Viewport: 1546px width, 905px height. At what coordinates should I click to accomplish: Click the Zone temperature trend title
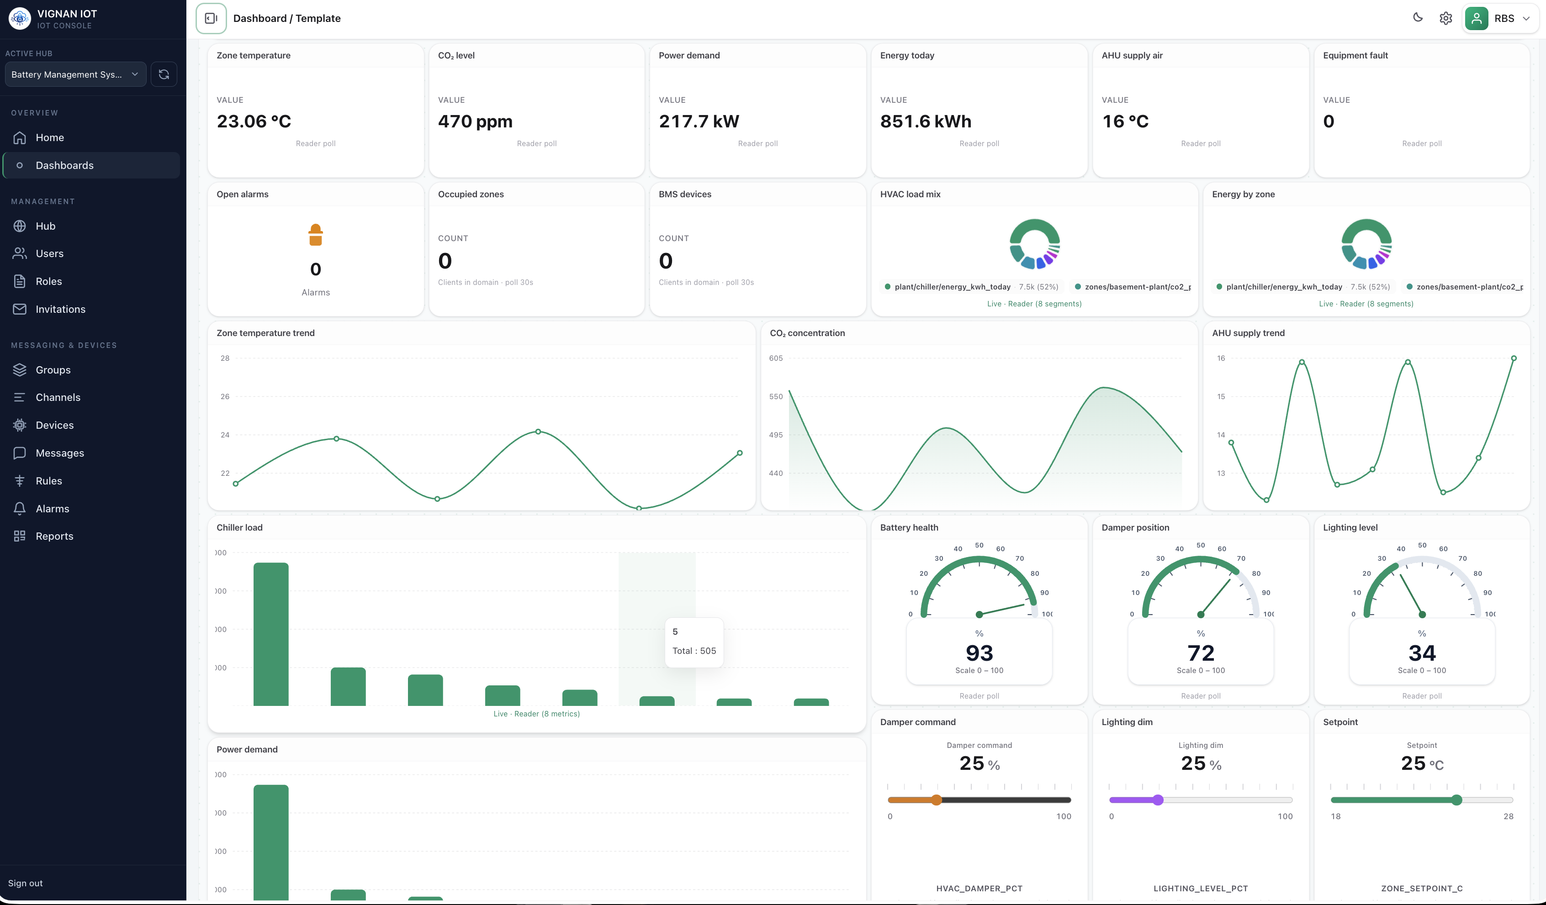tap(265, 333)
